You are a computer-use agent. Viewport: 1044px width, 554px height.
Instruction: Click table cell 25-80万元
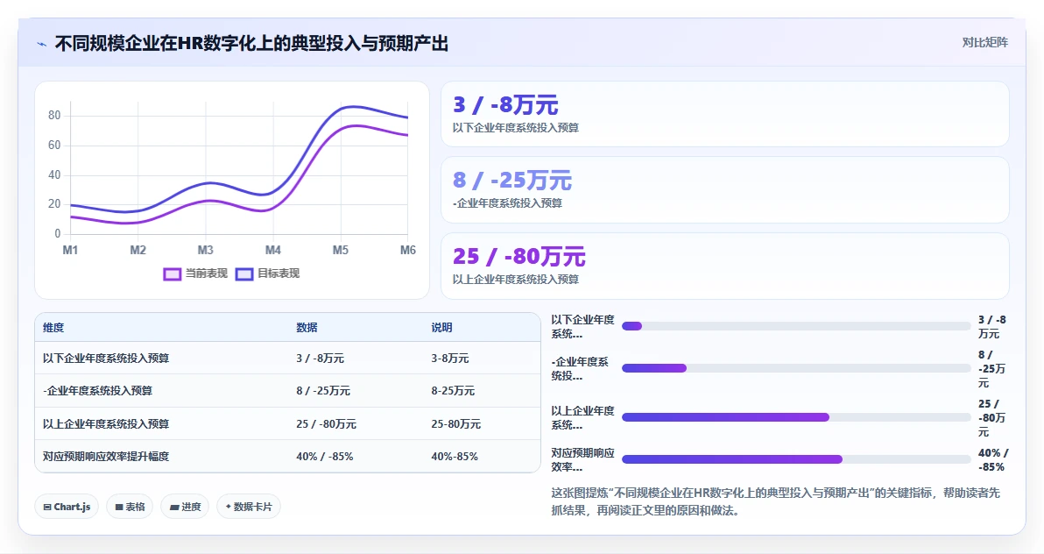[455, 424]
